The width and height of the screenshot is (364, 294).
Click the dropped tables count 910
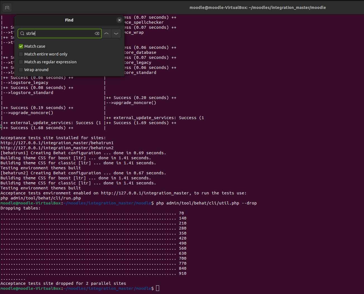point(183,273)
